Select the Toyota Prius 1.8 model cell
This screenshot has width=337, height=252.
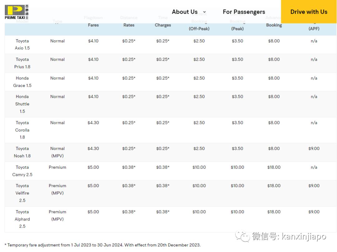click(22, 63)
